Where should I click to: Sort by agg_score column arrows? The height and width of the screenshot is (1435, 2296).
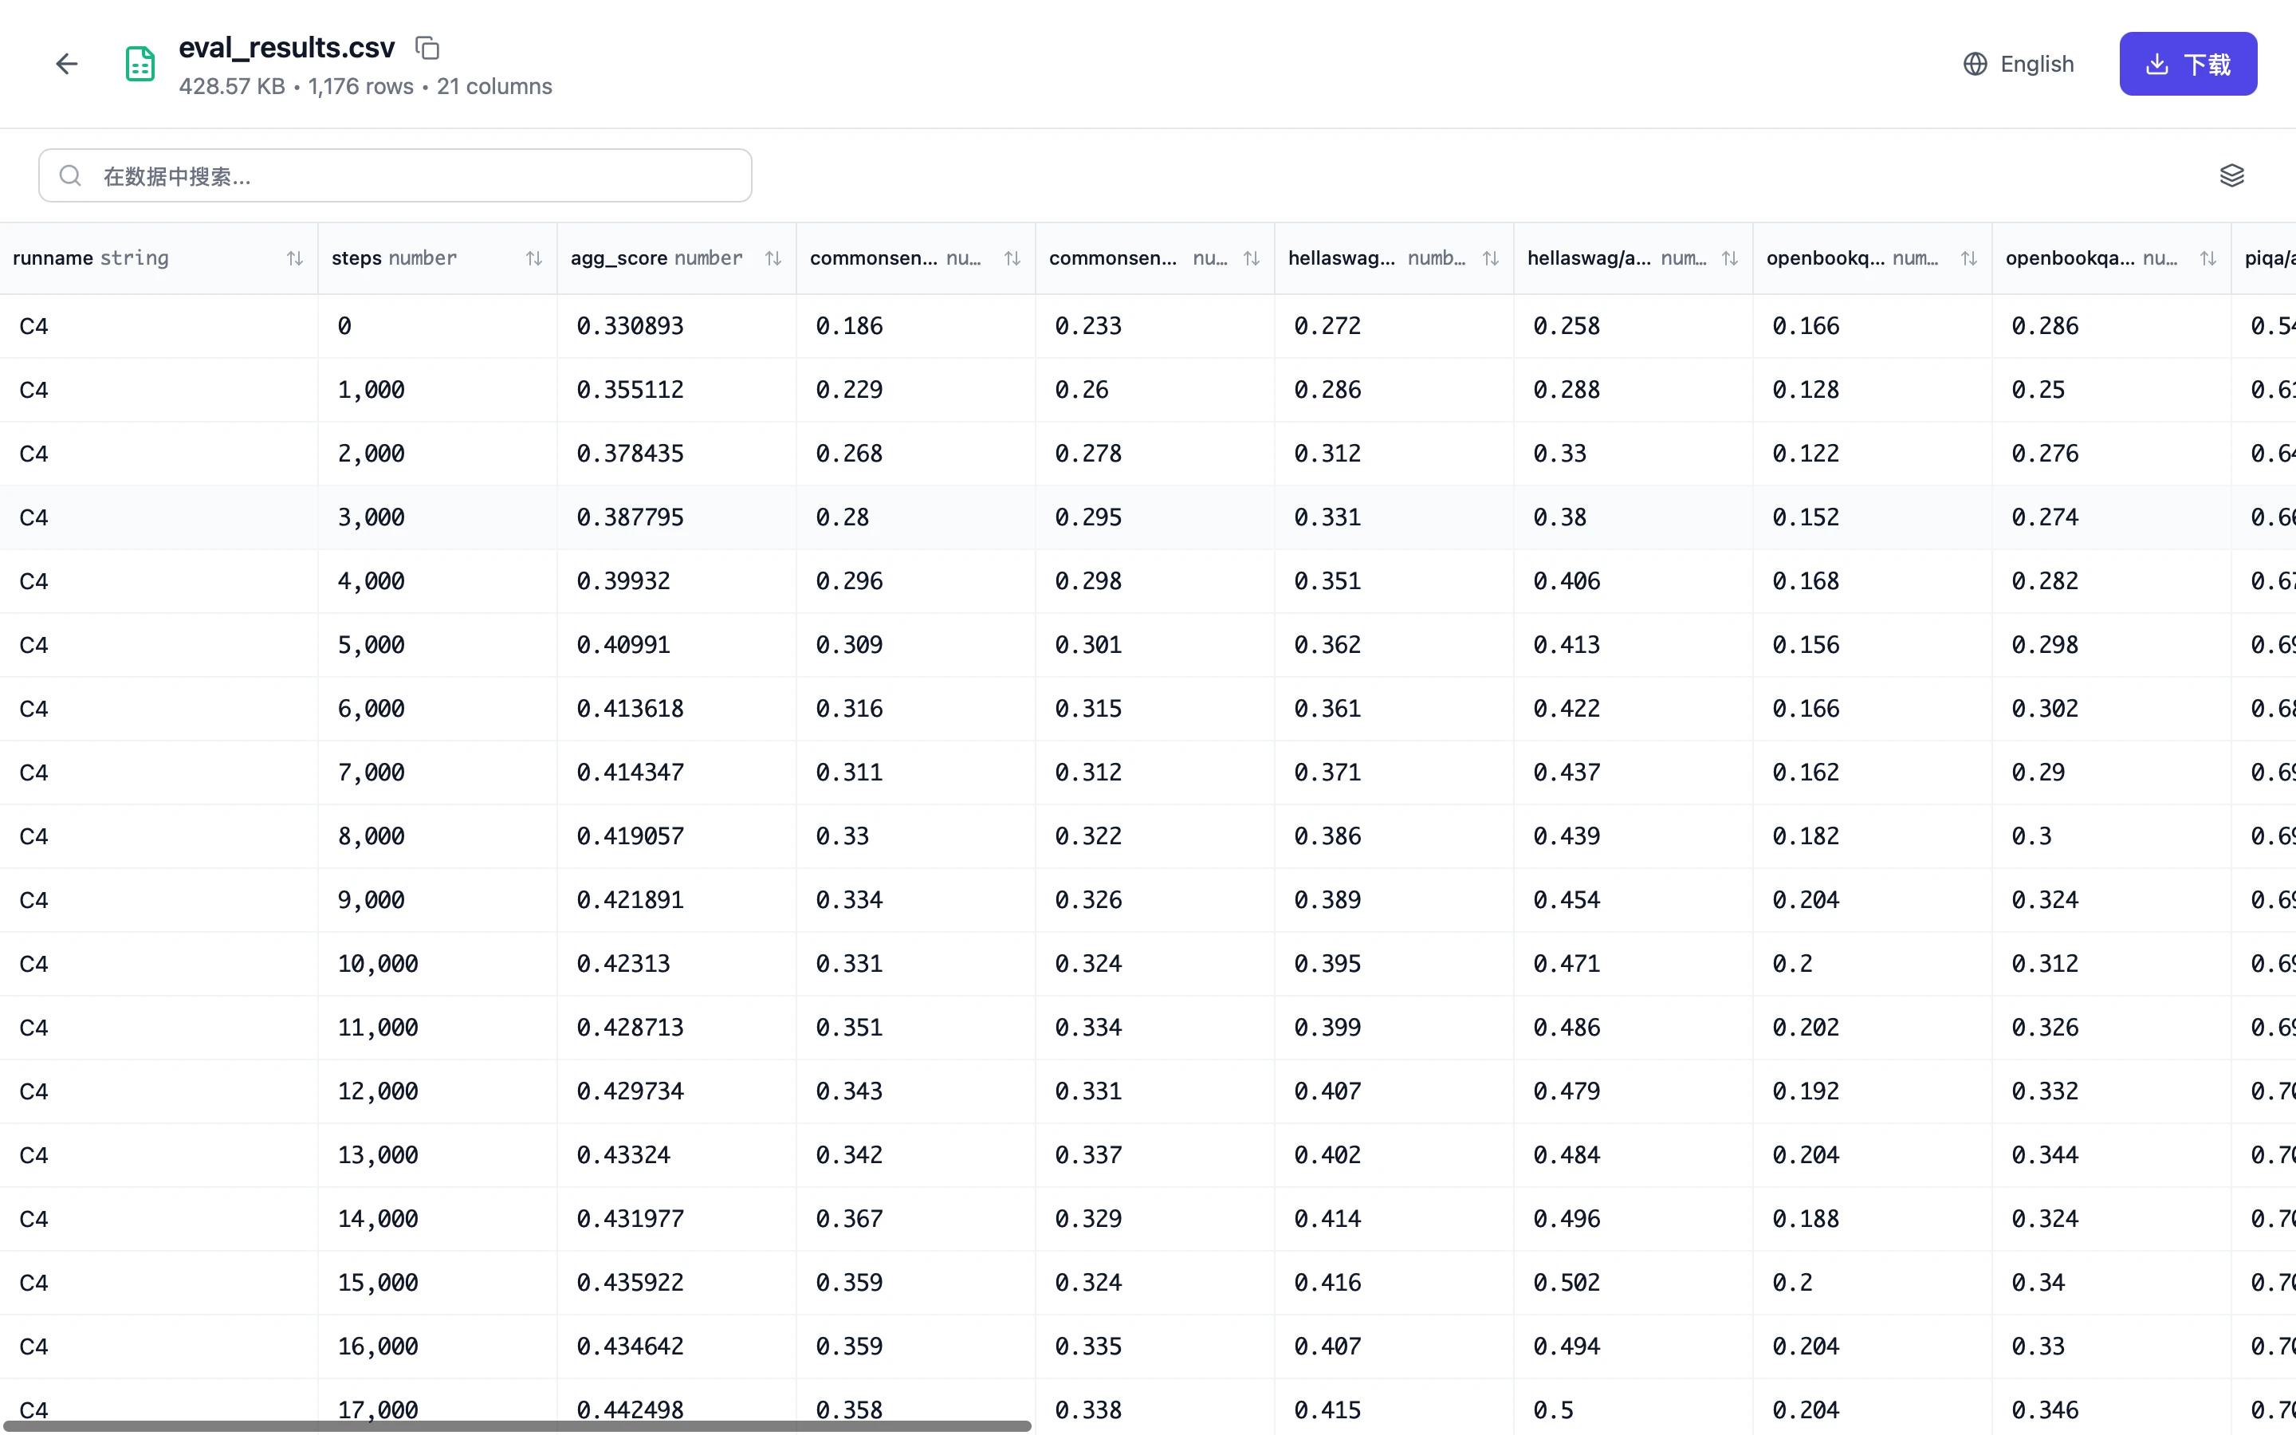coord(773,258)
